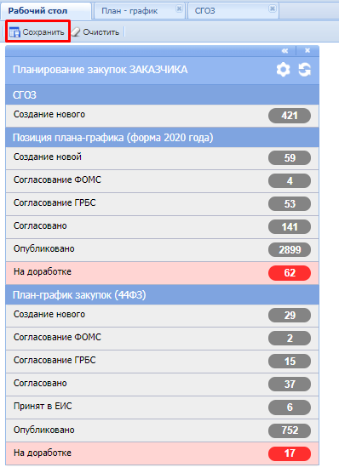Refresh the Планирование закупок panel
This screenshot has height=473, width=339.
click(x=305, y=70)
